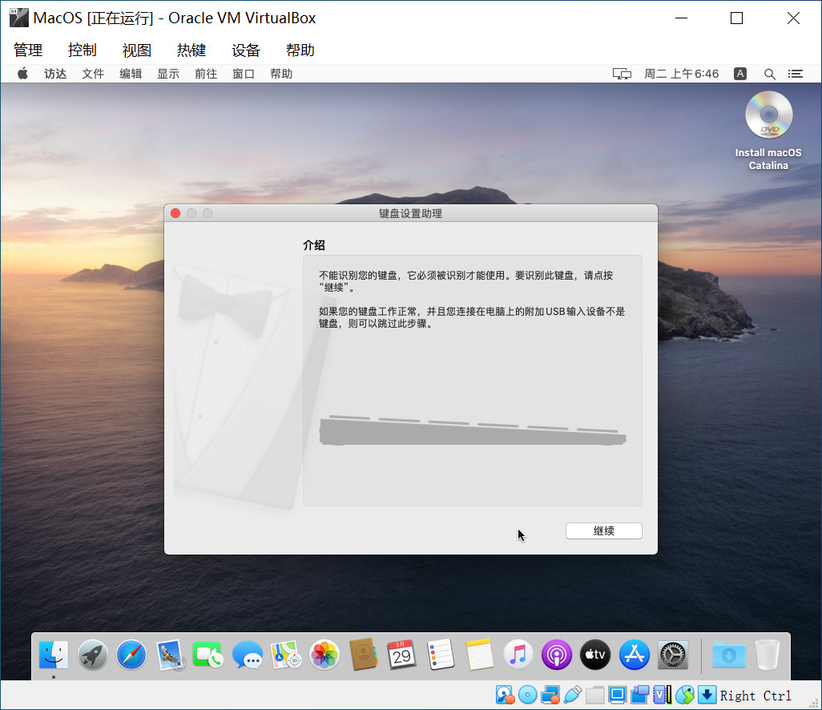Click VirtualBox display status icon
Screen dimensions: 822x710
(x=618, y=696)
